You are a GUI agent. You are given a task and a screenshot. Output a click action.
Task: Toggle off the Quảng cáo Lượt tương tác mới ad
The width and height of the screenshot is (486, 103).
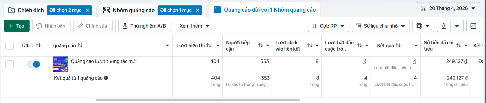coord(34,64)
